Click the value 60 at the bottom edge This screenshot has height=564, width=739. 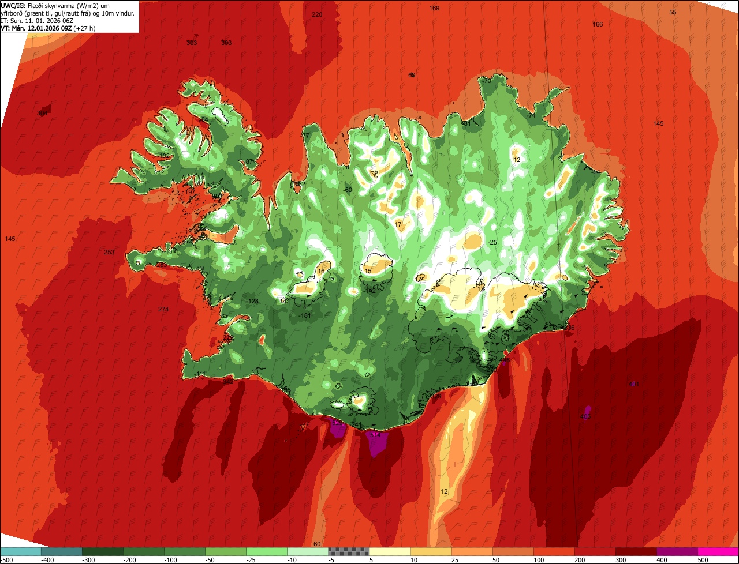[x=316, y=544]
